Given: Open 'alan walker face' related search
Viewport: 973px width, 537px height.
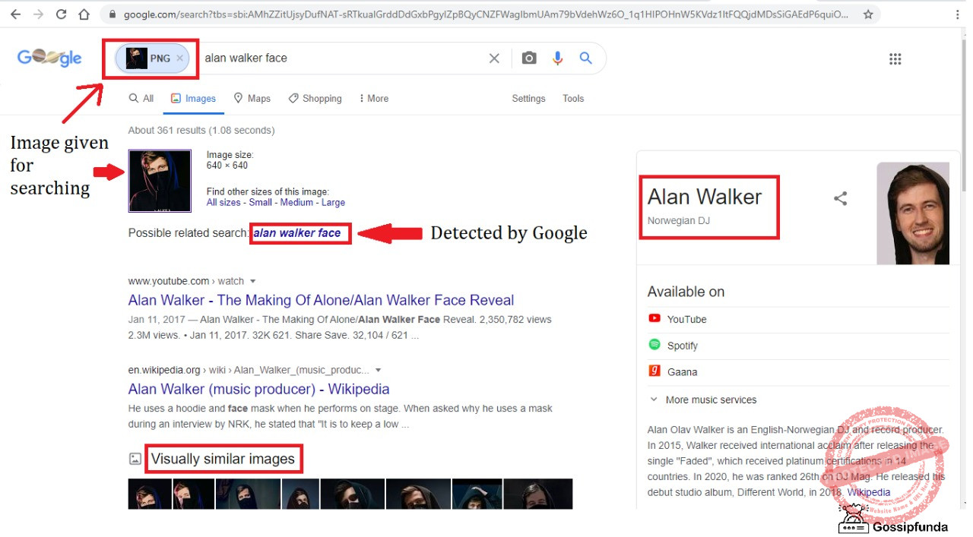Looking at the screenshot, I should click(x=297, y=233).
